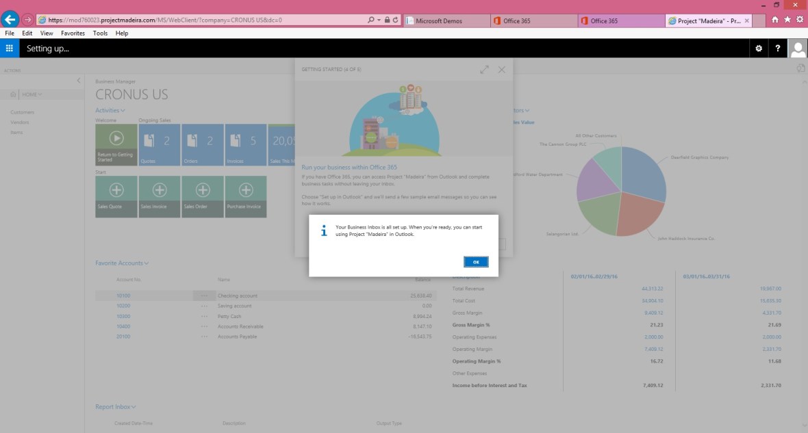Click the user profile avatar icon

[x=798, y=49]
